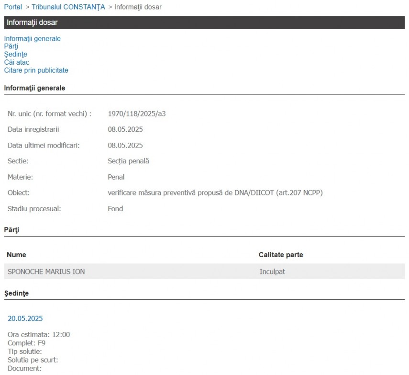Click the Sectie label

point(18,161)
